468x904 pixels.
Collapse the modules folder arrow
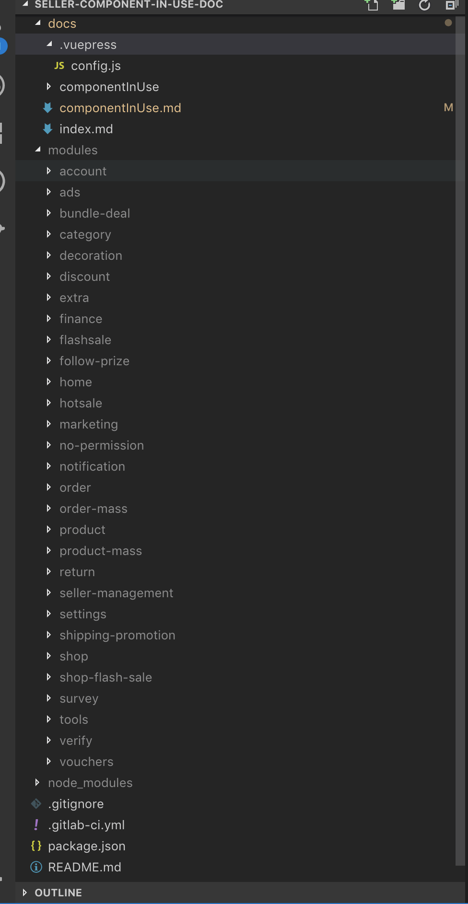tap(38, 150)
